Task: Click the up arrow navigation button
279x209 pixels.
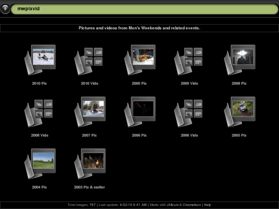Action: (5, 9)
